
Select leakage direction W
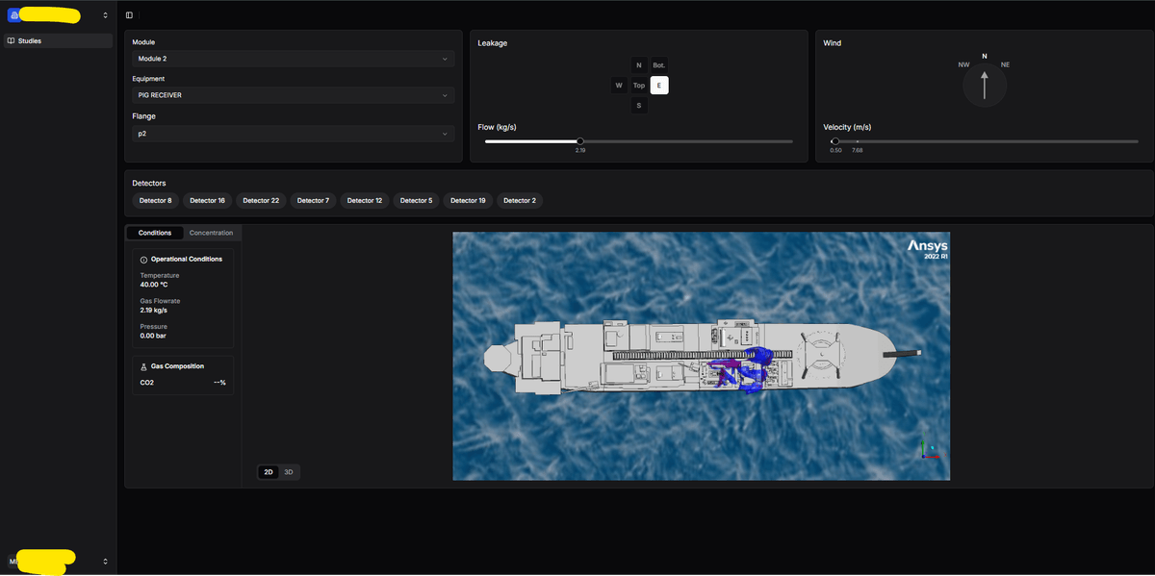coord(619,86)
